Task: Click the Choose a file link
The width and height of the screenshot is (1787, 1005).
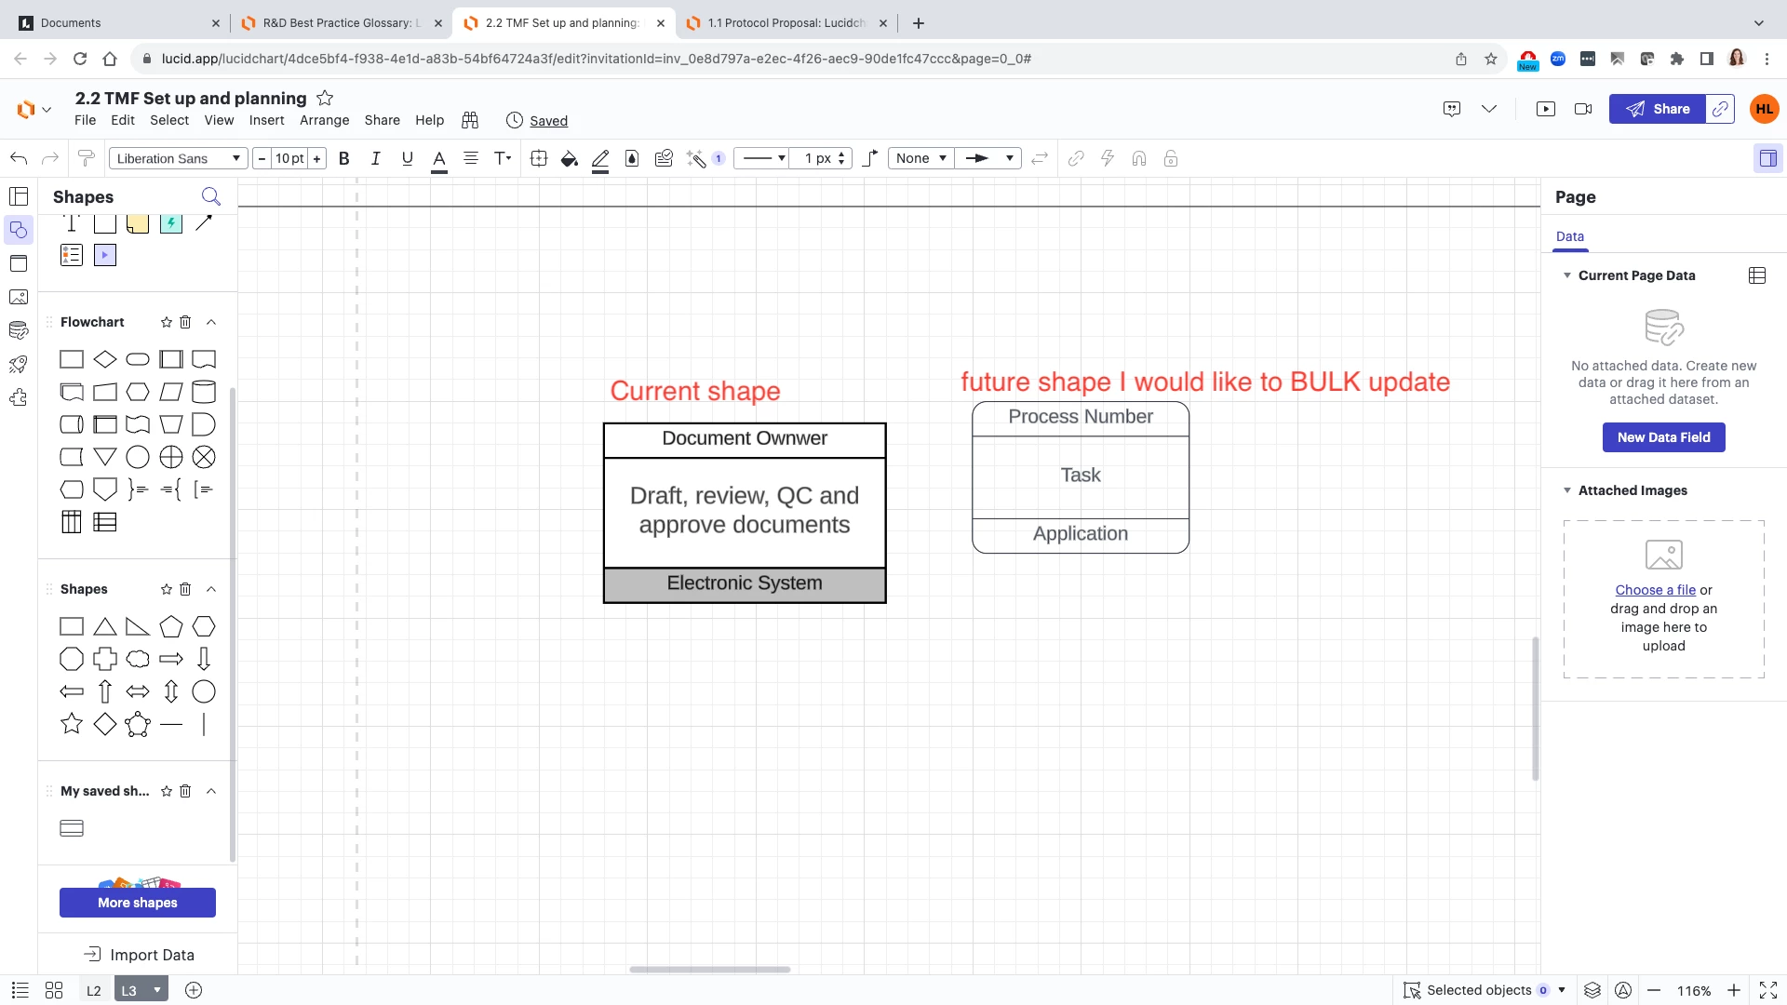Action: pos(1655,590)
